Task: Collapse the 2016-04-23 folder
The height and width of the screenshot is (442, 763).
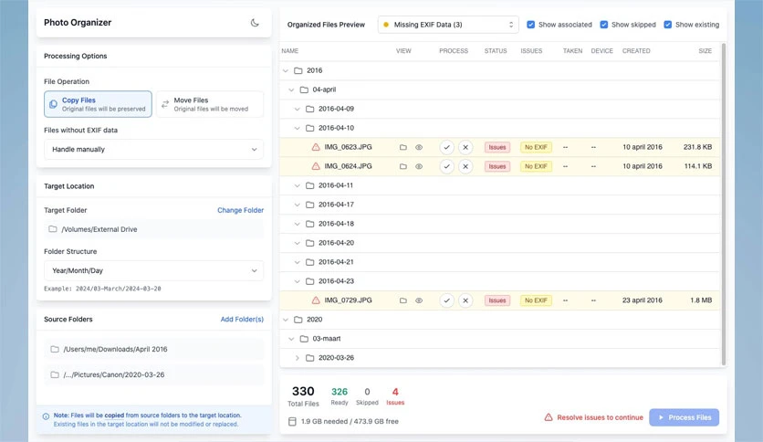Action: 298,281
